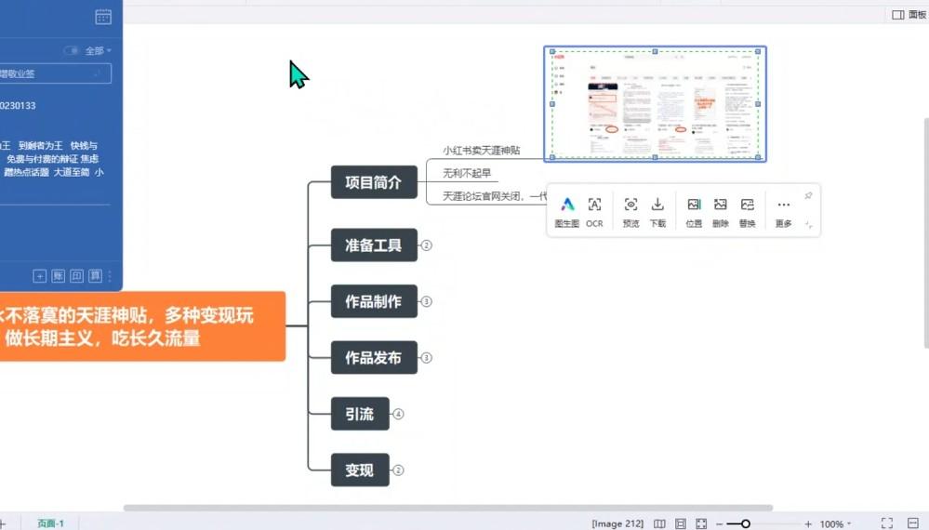The width and height of the screenshot is (929, 530).
Task: Open the 面板 panel button
Action: click(909, 15)
